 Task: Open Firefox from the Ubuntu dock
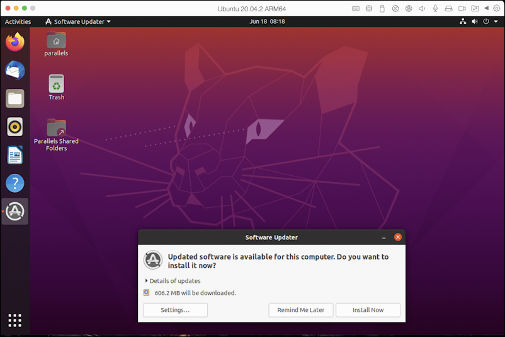click(15, 42)
